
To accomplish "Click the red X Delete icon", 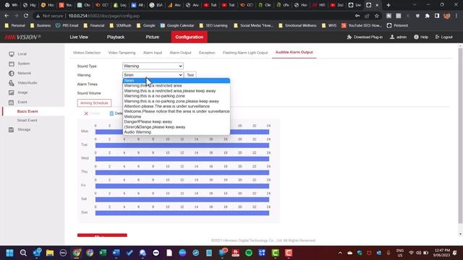I will (x=86, y=113).
